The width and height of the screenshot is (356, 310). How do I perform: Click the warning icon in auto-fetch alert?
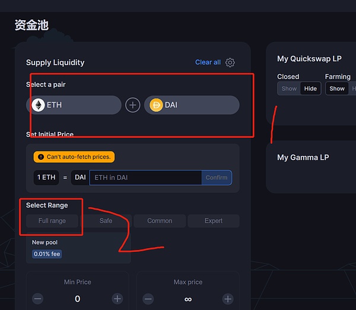(x=41, y=157)
